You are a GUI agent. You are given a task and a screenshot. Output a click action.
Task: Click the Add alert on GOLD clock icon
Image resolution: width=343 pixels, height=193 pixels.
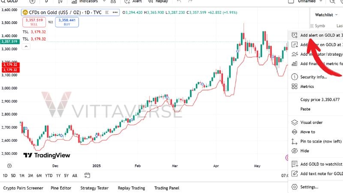tap(294, 35)
